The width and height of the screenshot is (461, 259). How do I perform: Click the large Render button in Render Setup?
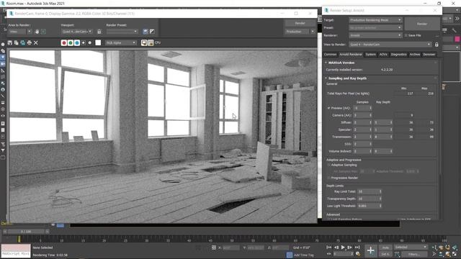(422, 24)
